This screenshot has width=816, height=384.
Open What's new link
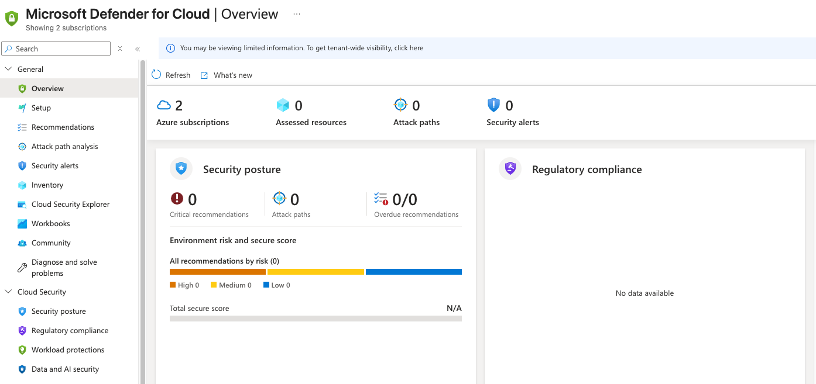click(227, 75)
